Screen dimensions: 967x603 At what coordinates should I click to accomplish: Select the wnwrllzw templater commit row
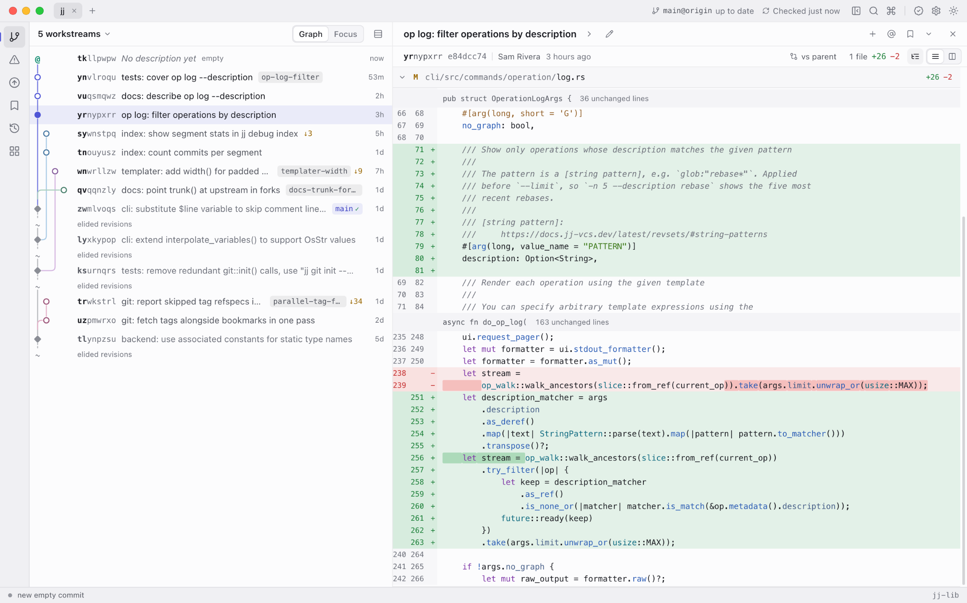(210, 171)
